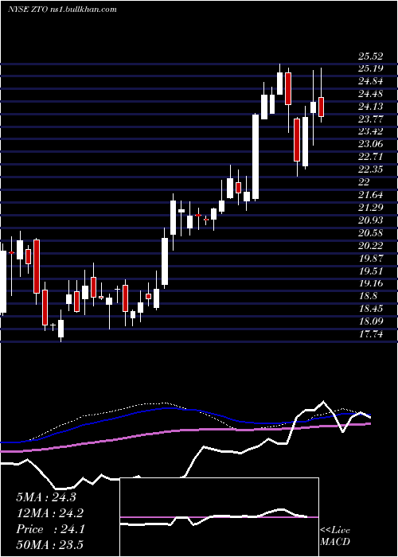
Task: Click the 21.29 price axis label
Action: (371, 208)
